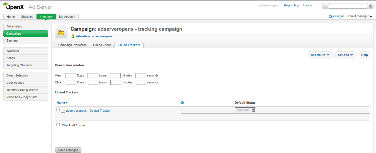Click the campaign folder icon

[61, 33]
